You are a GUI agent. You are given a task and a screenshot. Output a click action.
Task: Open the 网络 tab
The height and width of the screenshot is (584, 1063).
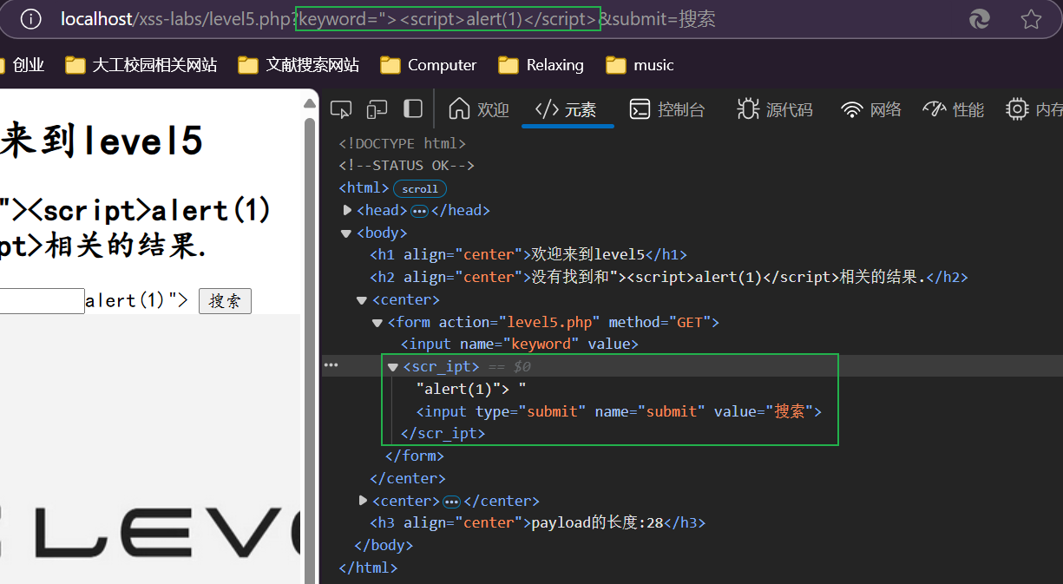point(871,109)
